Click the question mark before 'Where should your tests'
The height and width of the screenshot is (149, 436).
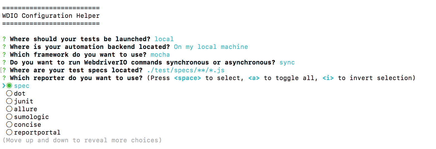point(4,39)
